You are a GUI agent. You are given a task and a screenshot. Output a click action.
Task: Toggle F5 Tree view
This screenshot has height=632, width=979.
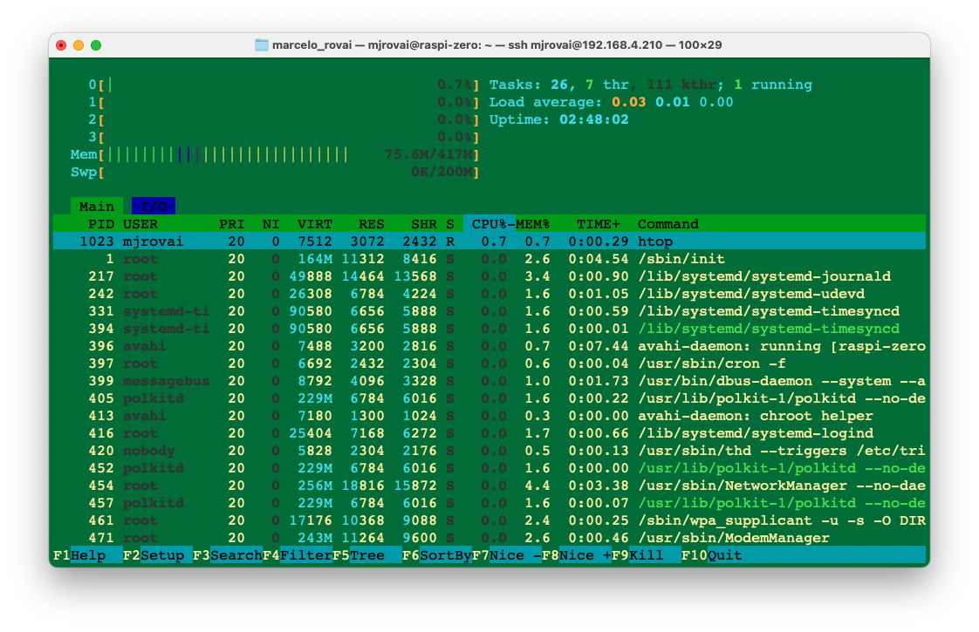tap(366, 555)
